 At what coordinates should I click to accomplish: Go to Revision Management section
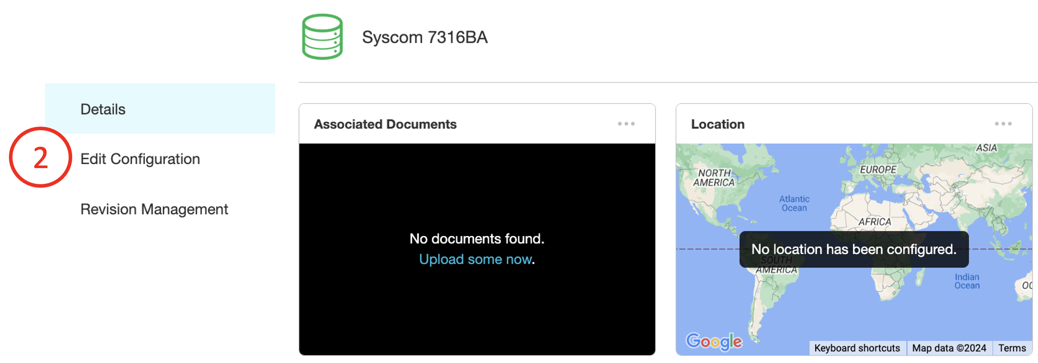(154, 209)
